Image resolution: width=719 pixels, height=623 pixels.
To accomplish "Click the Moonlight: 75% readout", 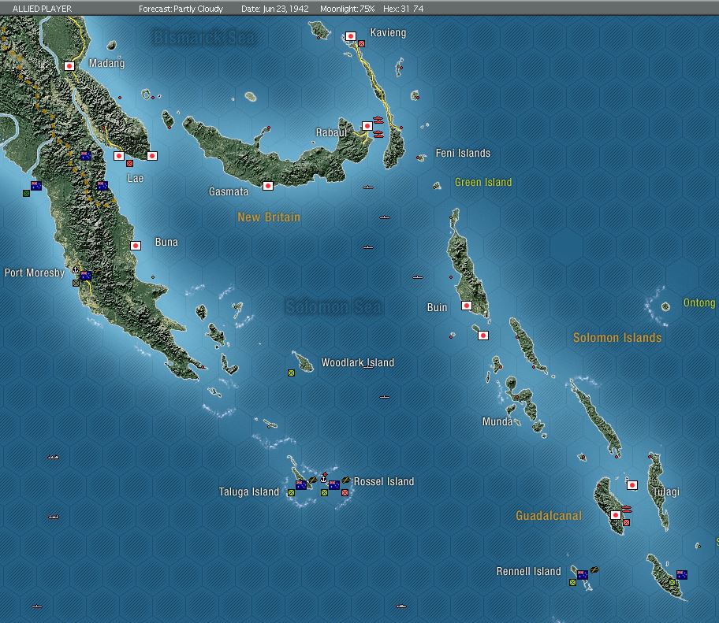I will 348,9.
